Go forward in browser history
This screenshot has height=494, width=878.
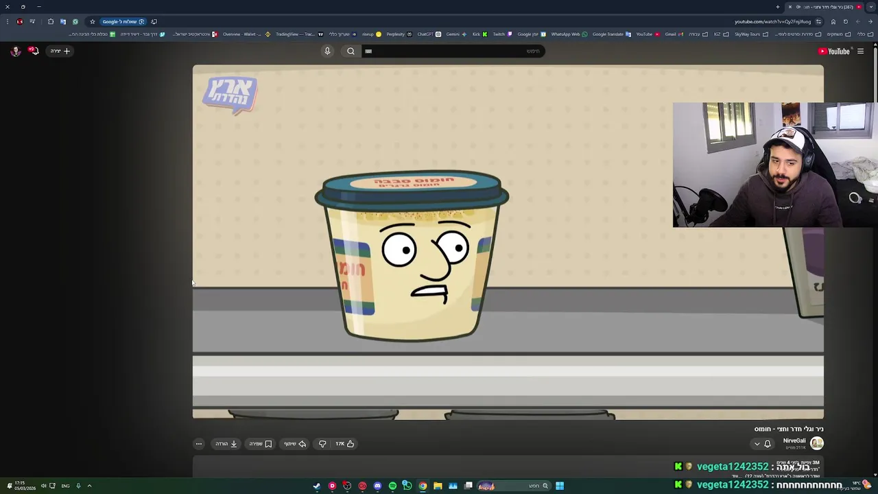(x=858, y=21)
